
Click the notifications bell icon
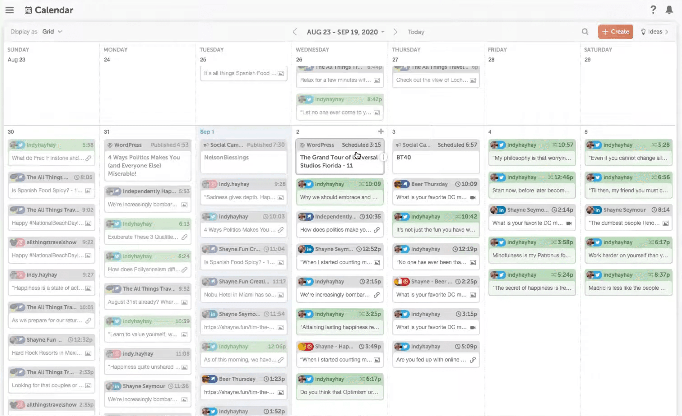669,10
